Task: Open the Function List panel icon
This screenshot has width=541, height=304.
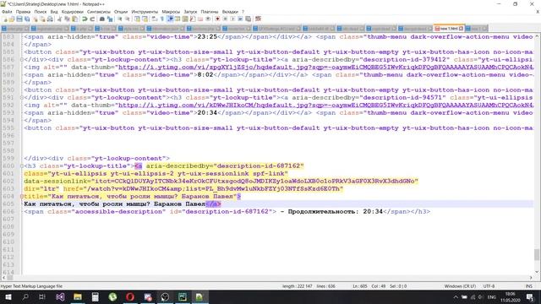Action: coord(193,19)
